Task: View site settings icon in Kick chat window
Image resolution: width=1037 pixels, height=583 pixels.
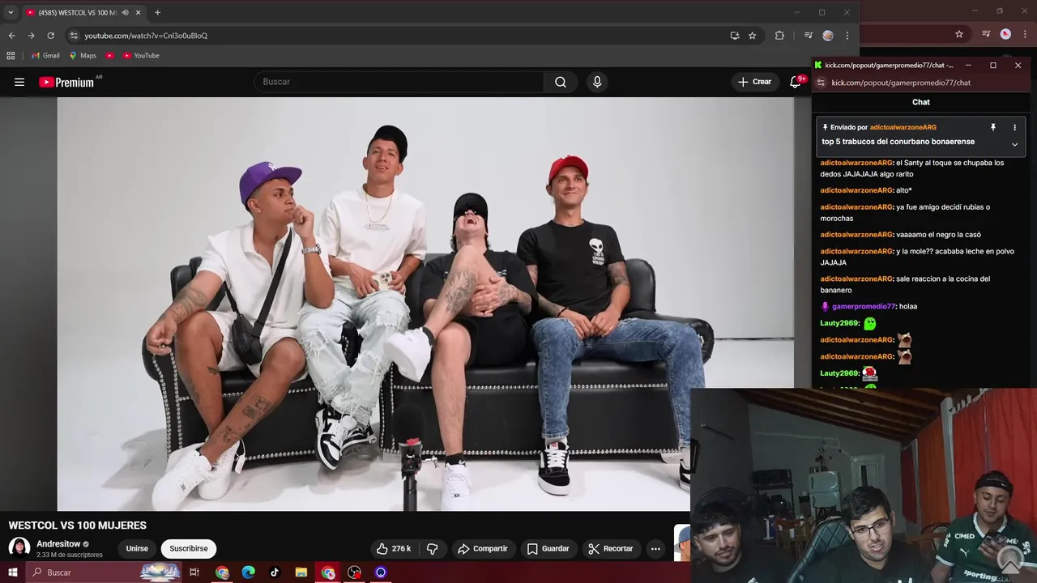Action: pyautogui.click(x=821, y=83)
